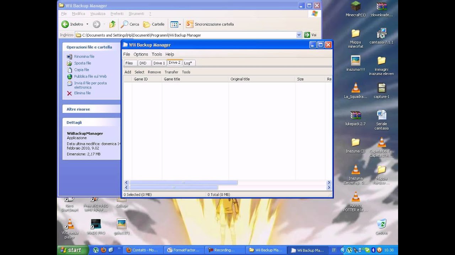455x255 pixels.
Task: Open the Options menu in Wii Backup Manager
Action: coord(141,54)
